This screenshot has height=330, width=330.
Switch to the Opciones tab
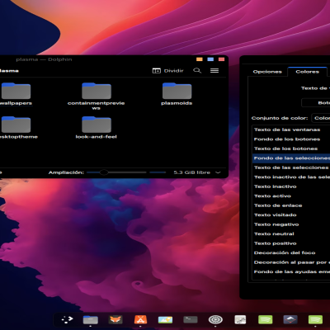pos(267,72)
